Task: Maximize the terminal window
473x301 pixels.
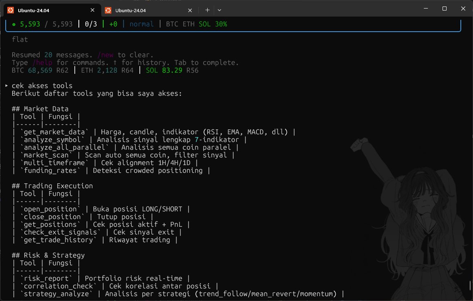Action: point(444,9)
